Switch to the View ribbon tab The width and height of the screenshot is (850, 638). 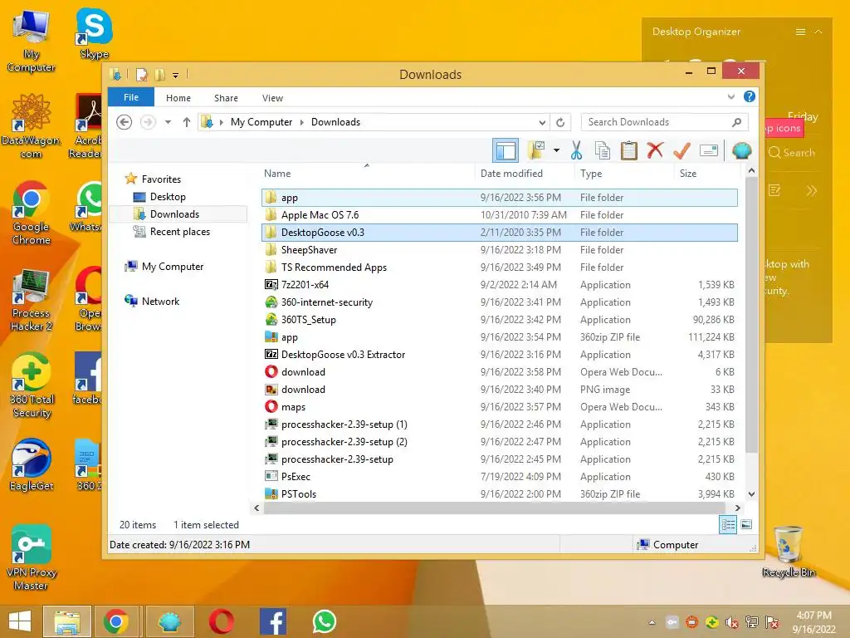[x=272, y=98]
